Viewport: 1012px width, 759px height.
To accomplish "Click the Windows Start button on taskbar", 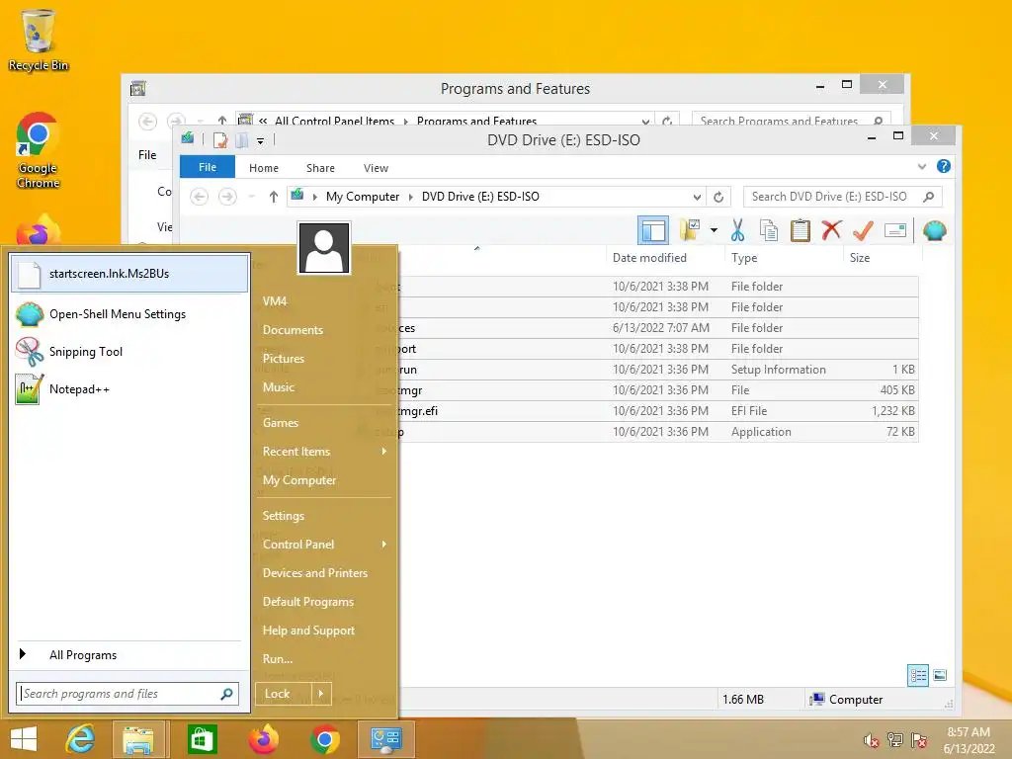I will click(x=24, y=739).
